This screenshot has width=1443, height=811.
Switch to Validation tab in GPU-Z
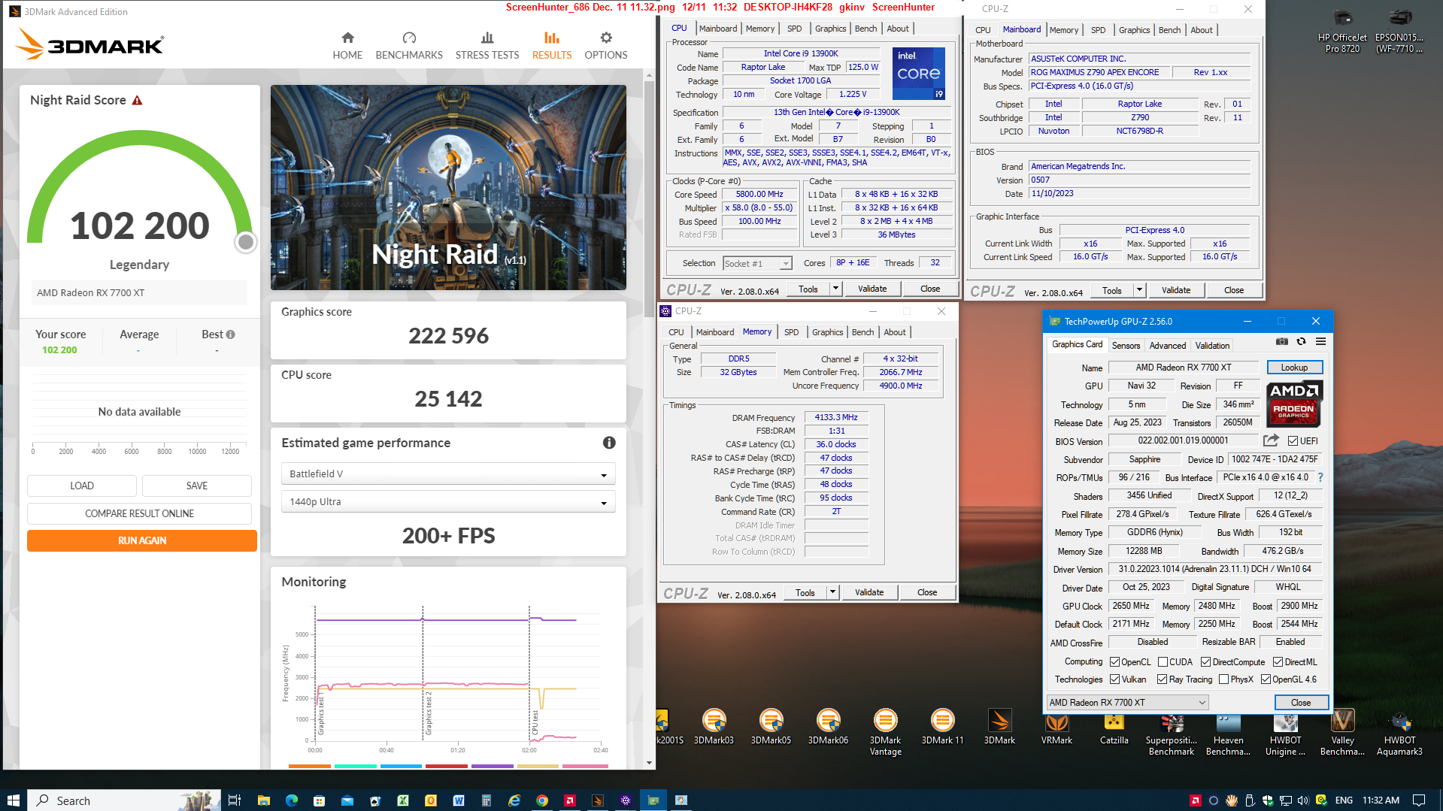(1212, 346)
